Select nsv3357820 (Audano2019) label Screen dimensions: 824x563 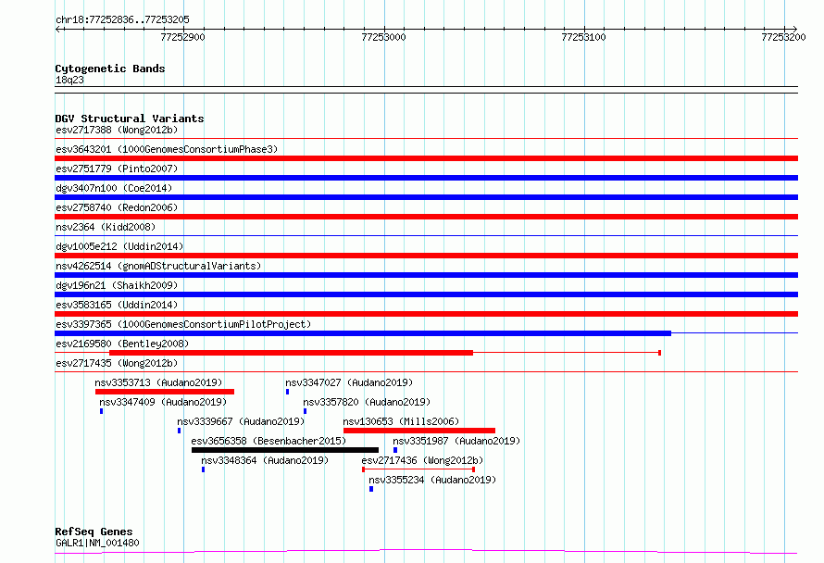pos(367,402)
